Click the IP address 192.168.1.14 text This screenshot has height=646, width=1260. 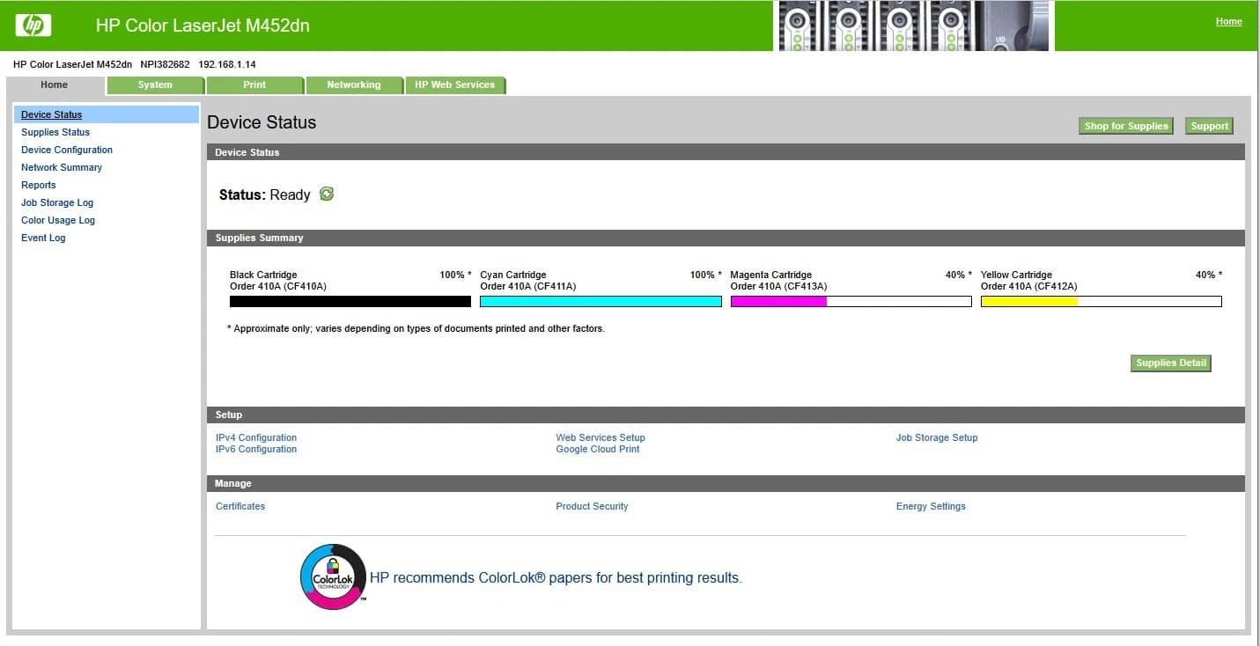(x=227, y=64)
